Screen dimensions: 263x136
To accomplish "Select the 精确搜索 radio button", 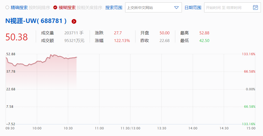I will tap(7, 8).
